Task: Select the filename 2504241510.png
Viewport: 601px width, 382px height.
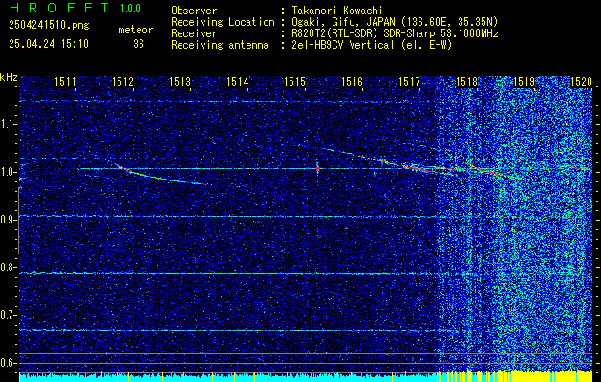Action: [x=49, y=25]
